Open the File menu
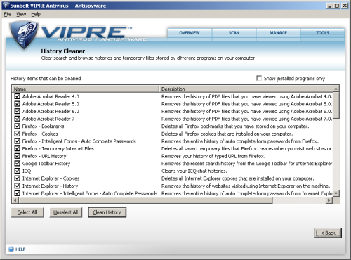The width and height of the screenshot is (351, 260). [x=8, y=14]
